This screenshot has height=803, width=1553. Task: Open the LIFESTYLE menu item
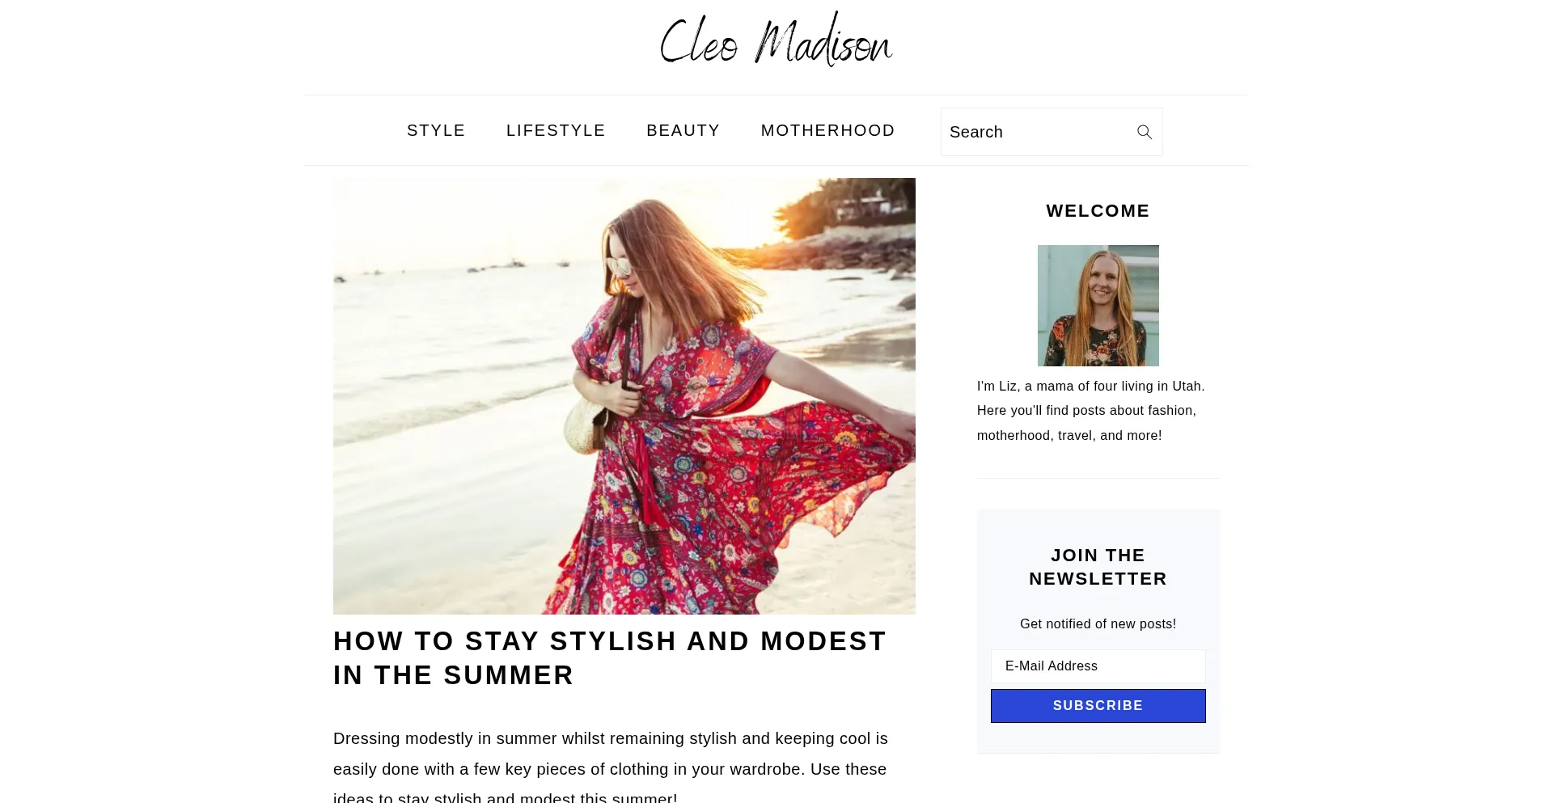click(x=556, y=130)
